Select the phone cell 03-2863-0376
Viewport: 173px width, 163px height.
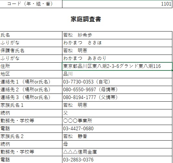117,159
